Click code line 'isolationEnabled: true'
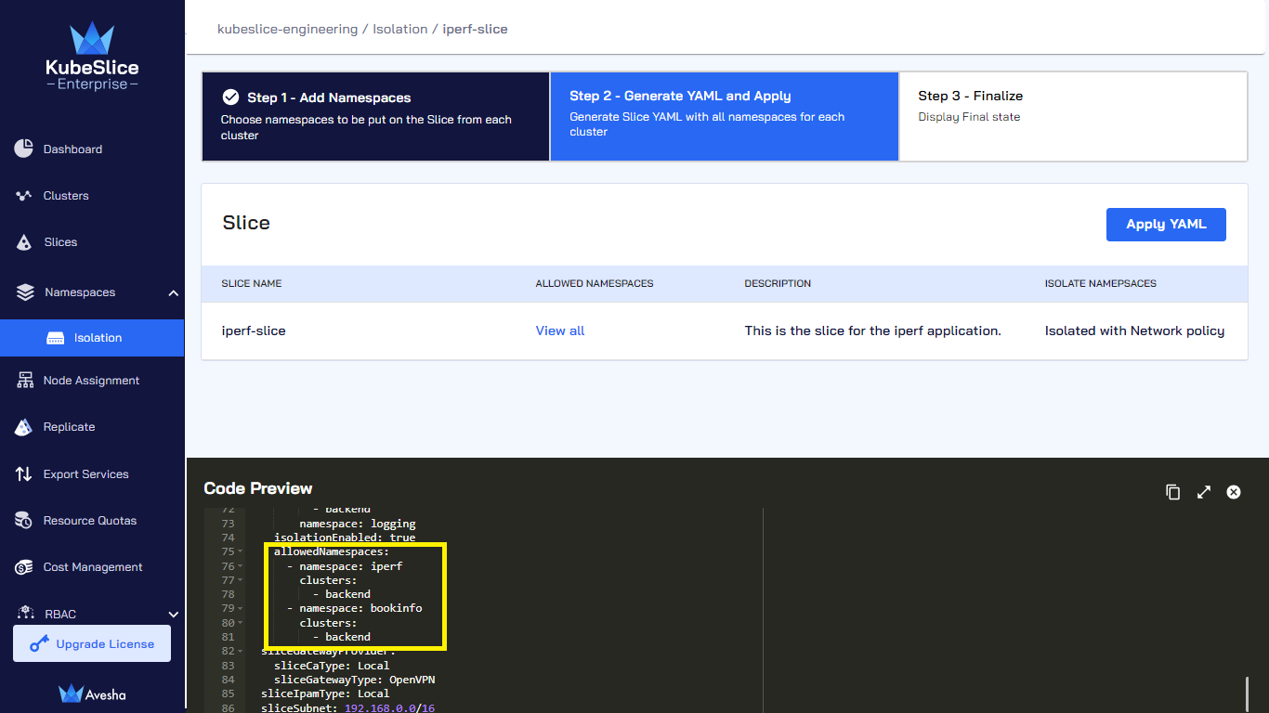This screenshot has height=713, width=1269. (x=345, y=538)
